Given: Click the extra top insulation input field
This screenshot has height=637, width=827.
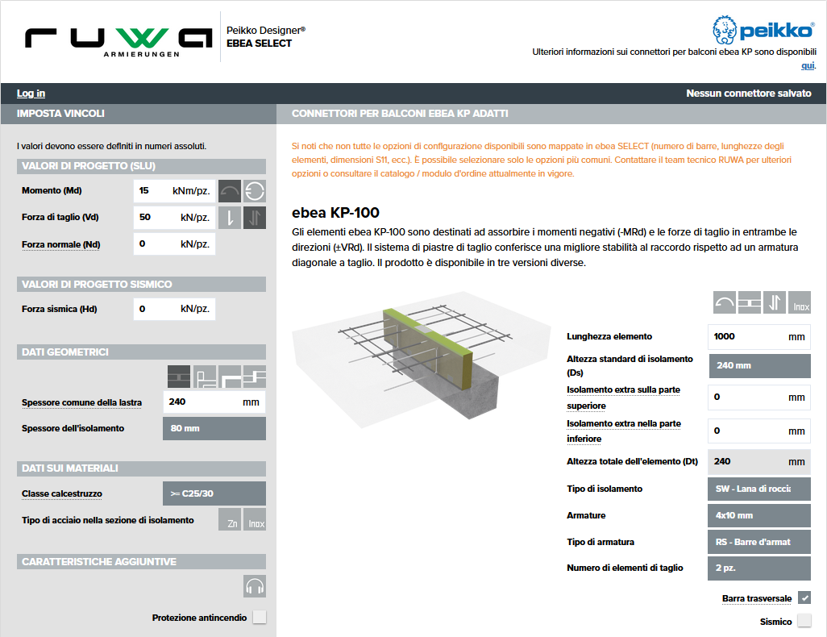Looking at the screenshot, I should [x=759, y=398].
